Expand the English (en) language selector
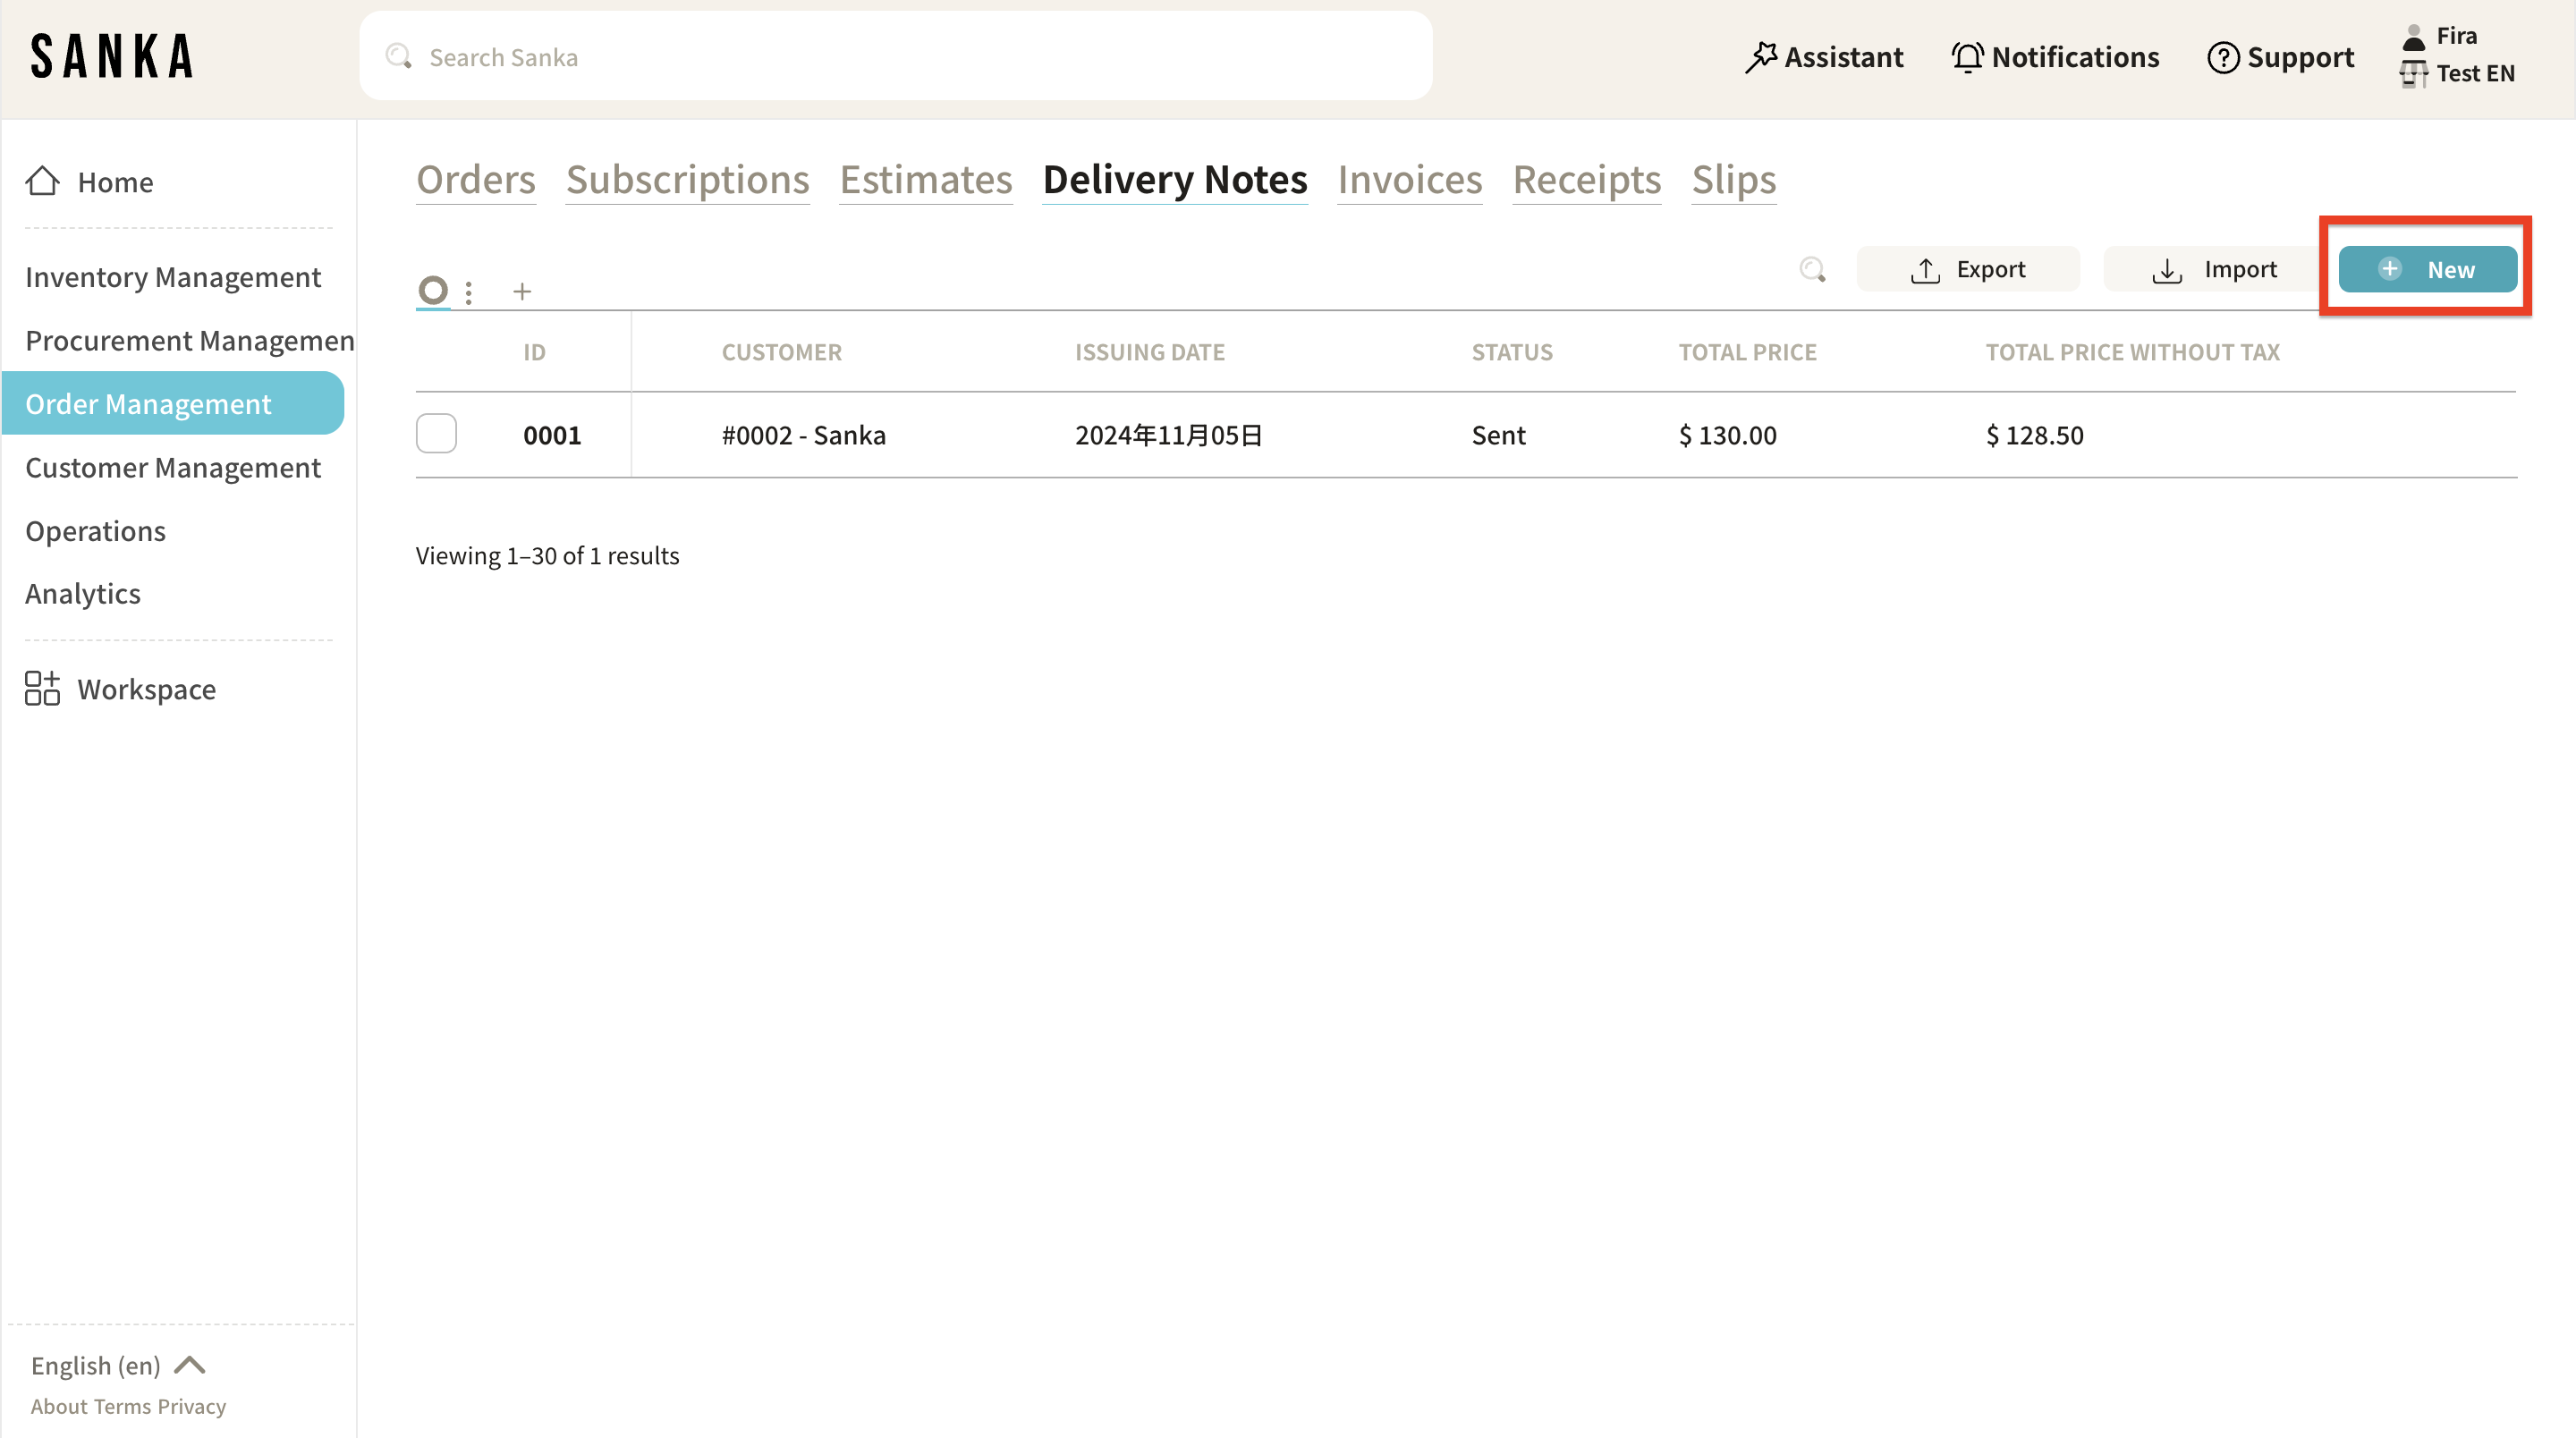 click(x=118, y=1365)
